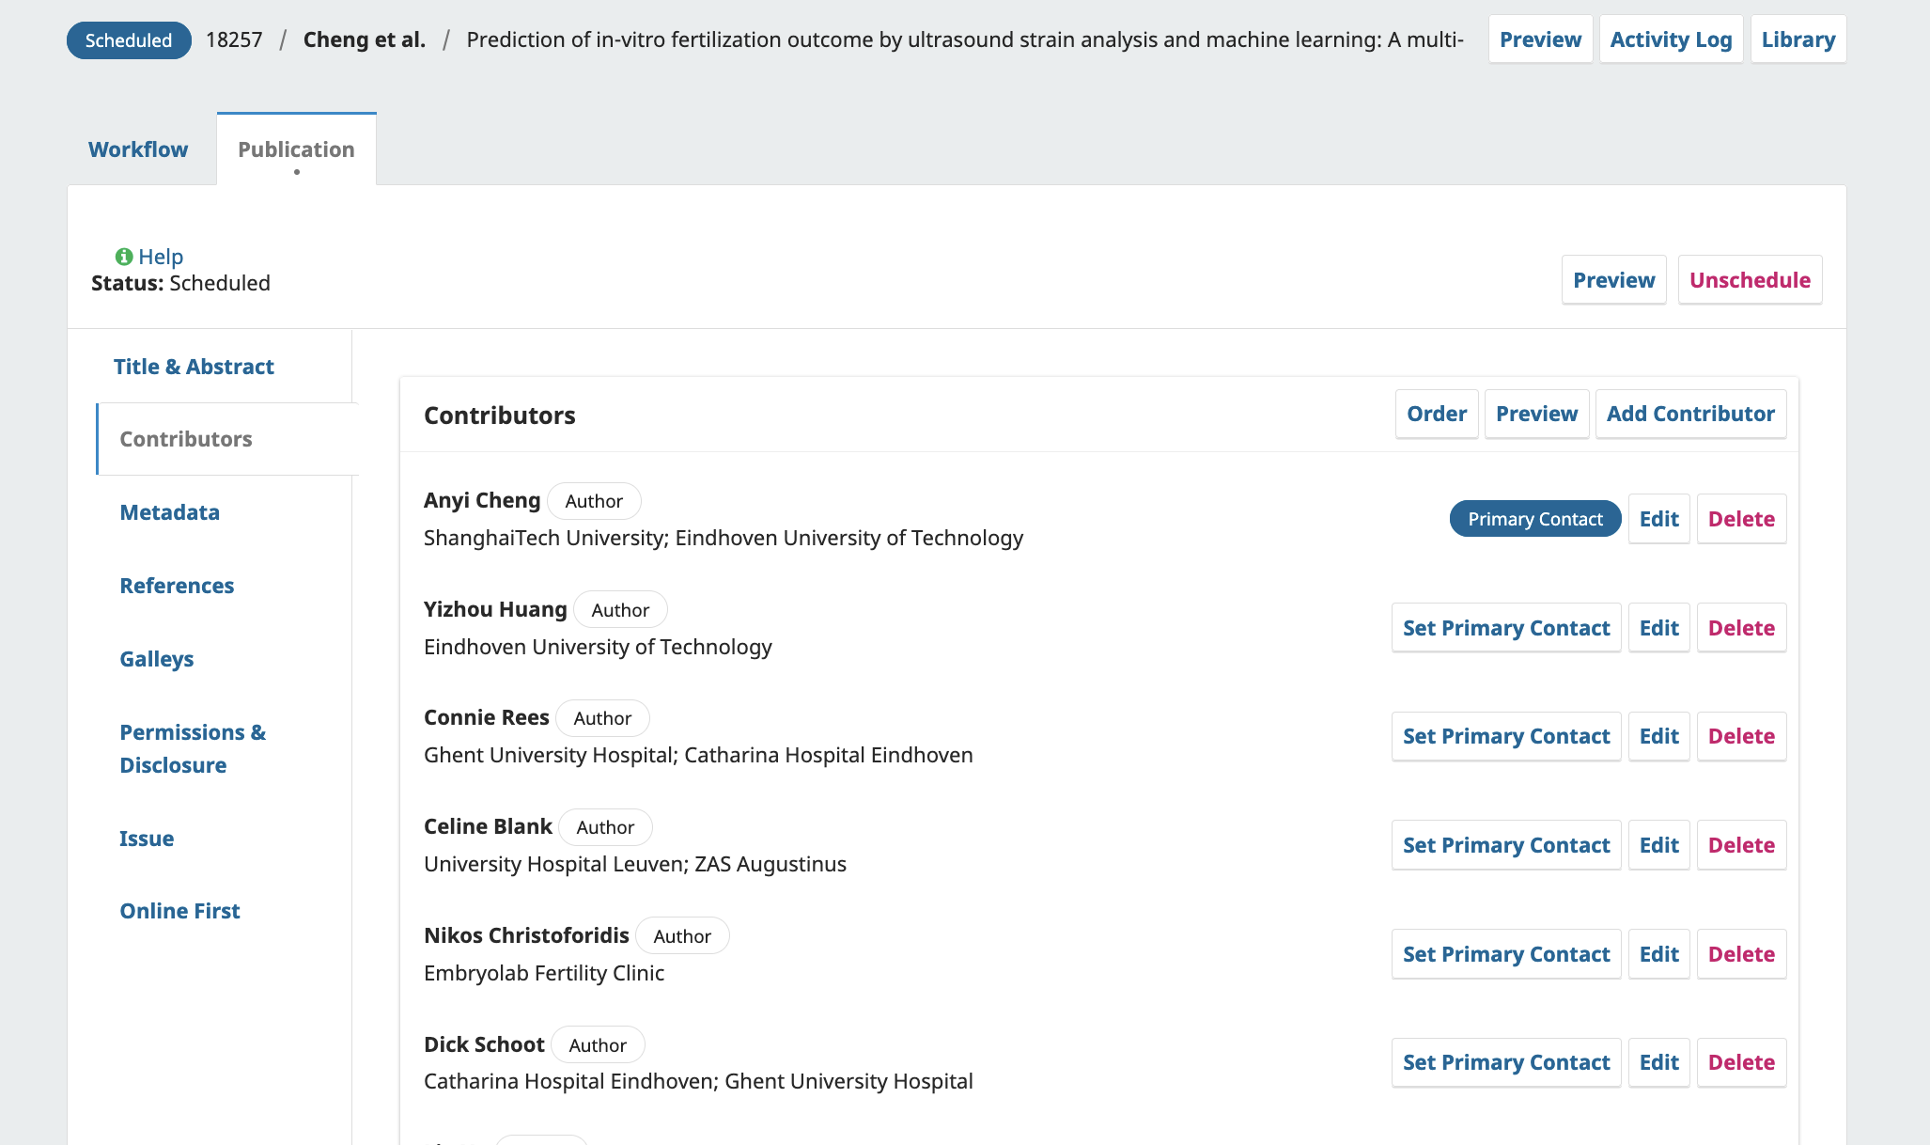The width and height of the screenshot is (1930, 1145).
Task: Open the Activity Log
Action: click(x=1671, y=39)
